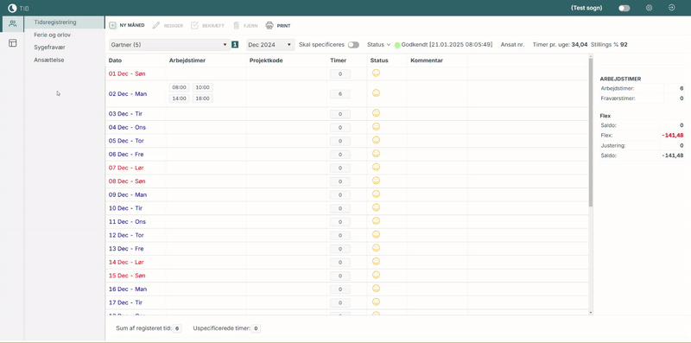Click the smiley status for 17 Dec
This screenshot has height=343, width=691.
[x=376, y=302]
